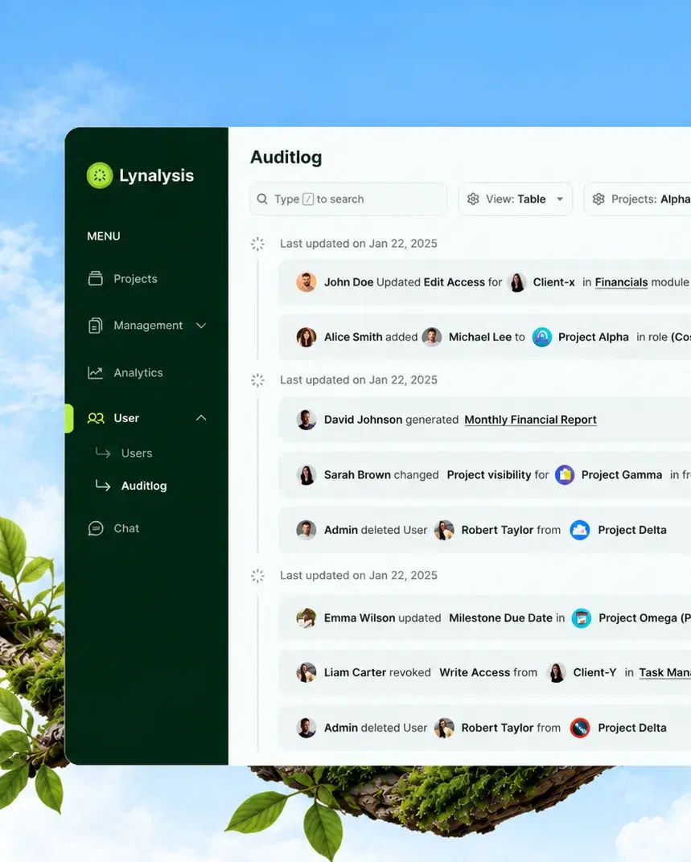Click the Client-x avatar
Screen dimensions: 691x862
point(517,282)
